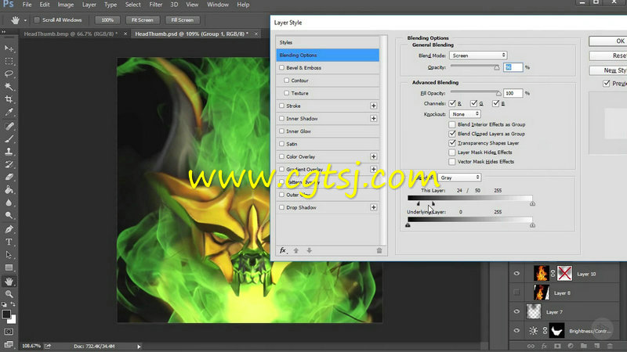
Task: Select the Crop tool
Action: pyautogui.click(x=9, y=99)
